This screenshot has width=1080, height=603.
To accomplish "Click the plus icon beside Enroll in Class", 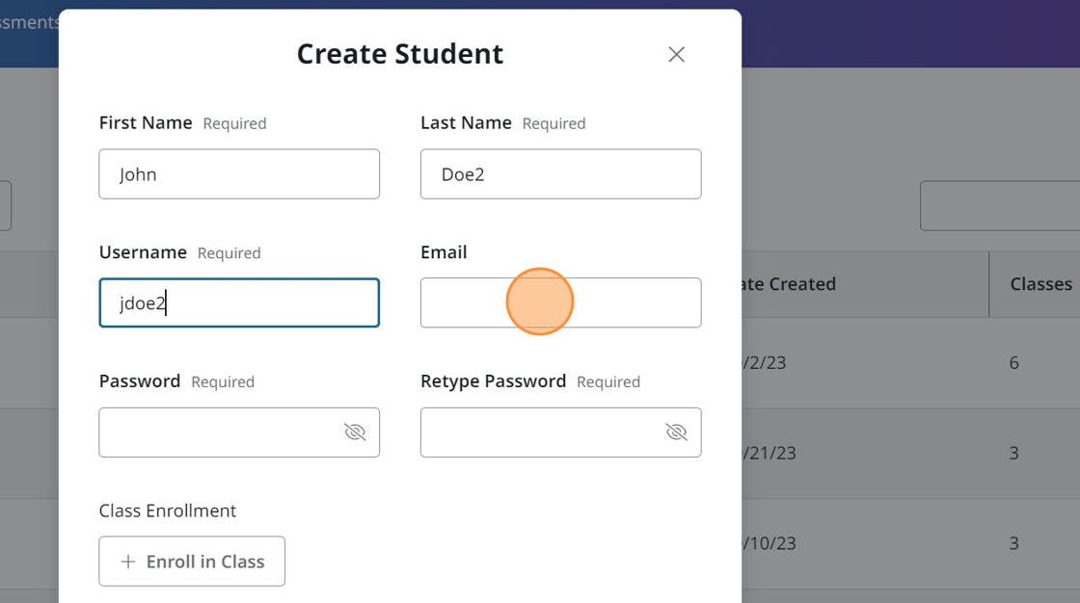I will [128, 561].
